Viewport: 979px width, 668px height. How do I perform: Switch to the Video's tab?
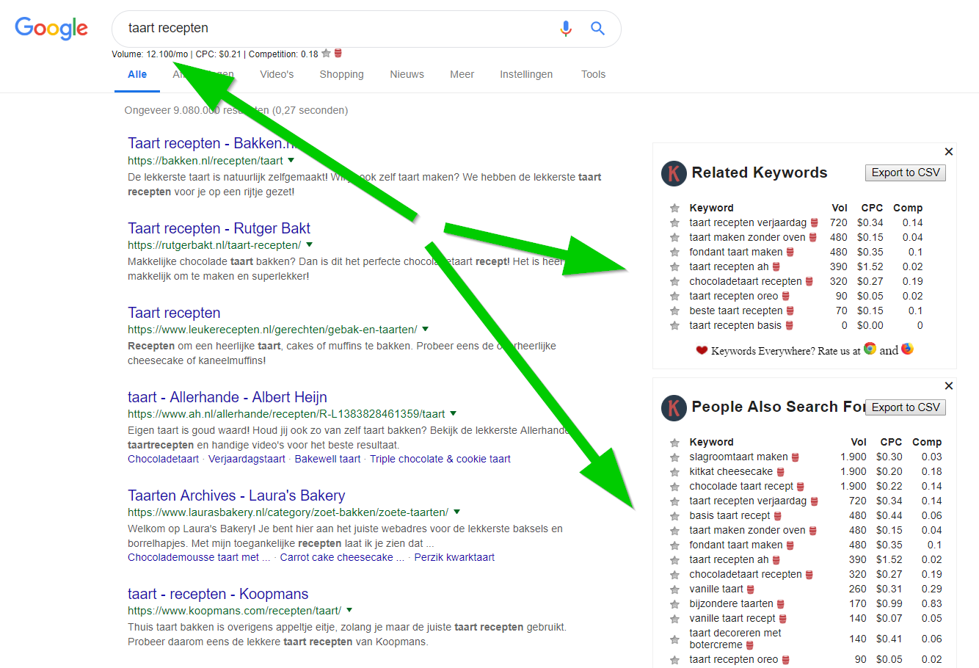(277, 74)
